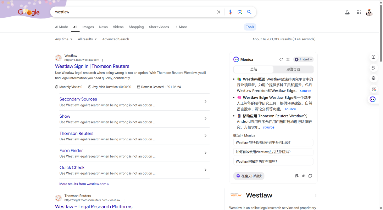Open the translate icon in the right sidebar

coord(373,68)
